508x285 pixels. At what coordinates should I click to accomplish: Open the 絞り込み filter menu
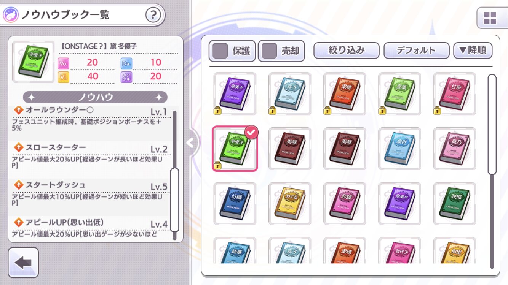click(x=346, y=50)
